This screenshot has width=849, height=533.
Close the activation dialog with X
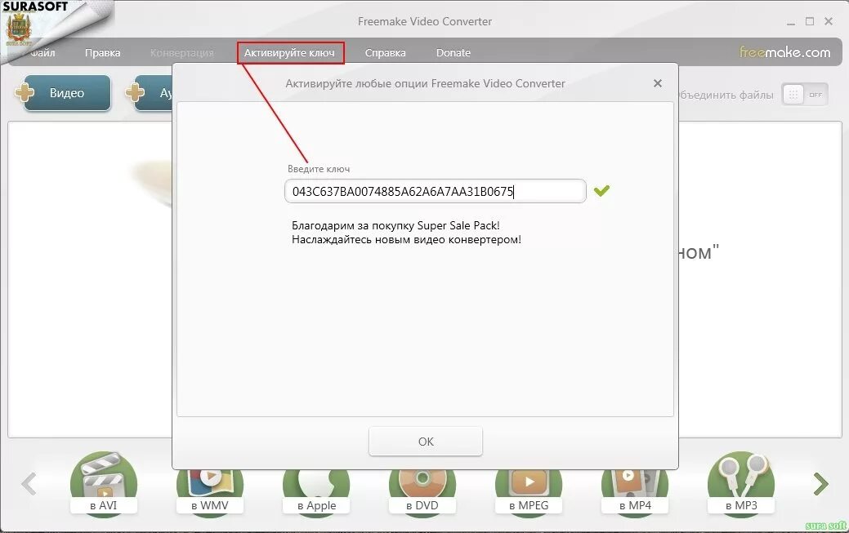click(657, 83)
